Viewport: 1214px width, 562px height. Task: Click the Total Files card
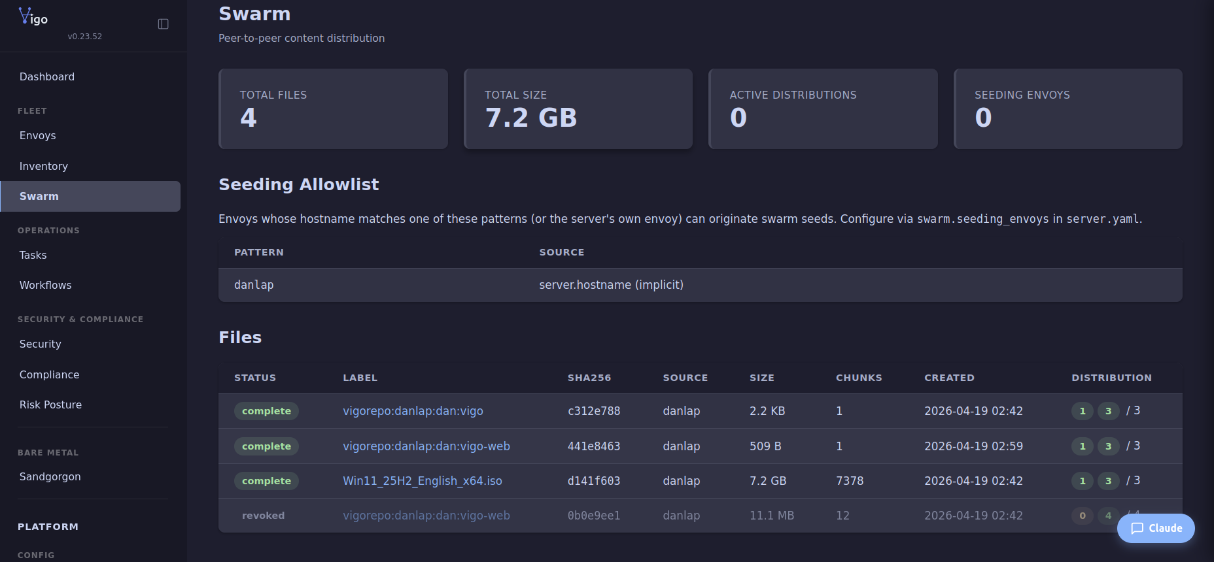pyautogui.click(x=334, y=109)
